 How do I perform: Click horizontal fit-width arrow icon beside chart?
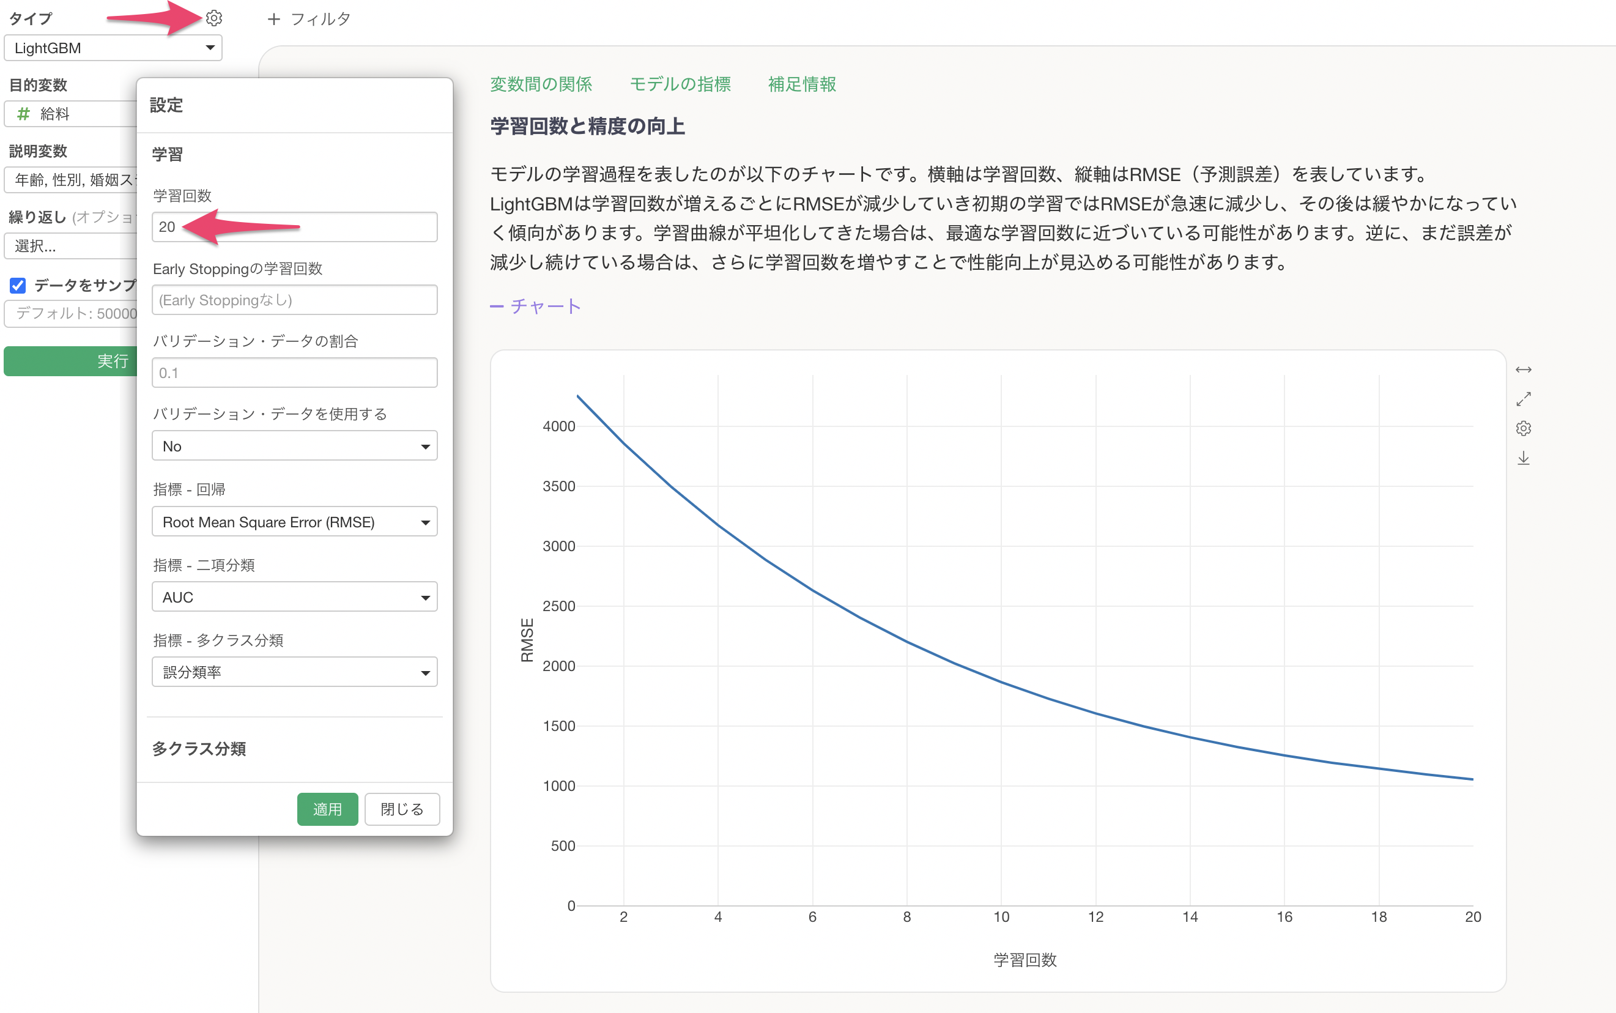(x=1523, y=370)
